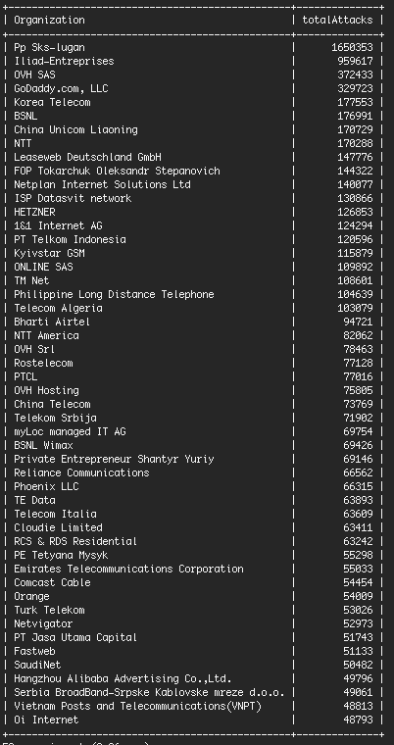Viewport: 394px width, 745px height.
Task: Click Reliance Communications text
Action: pyautogui.click(x=81, y=473)
